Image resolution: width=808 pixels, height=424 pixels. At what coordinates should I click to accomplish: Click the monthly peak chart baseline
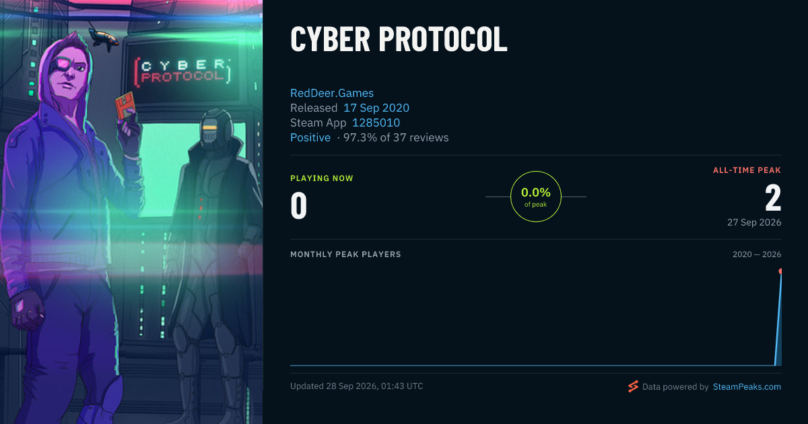(x=536, y=365)
